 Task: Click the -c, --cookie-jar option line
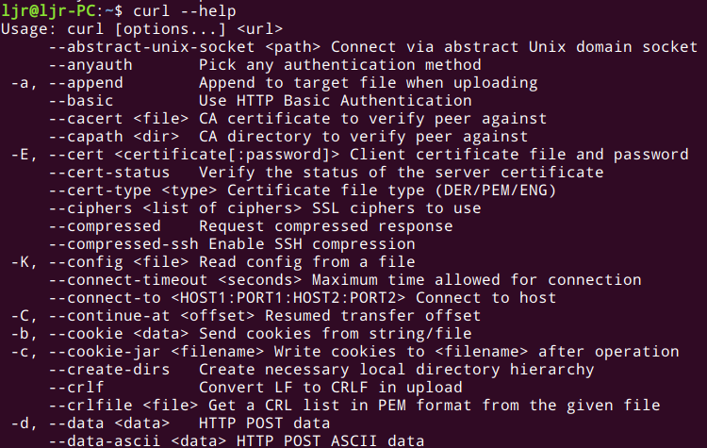pyautogui.click(x=345, y=352)
